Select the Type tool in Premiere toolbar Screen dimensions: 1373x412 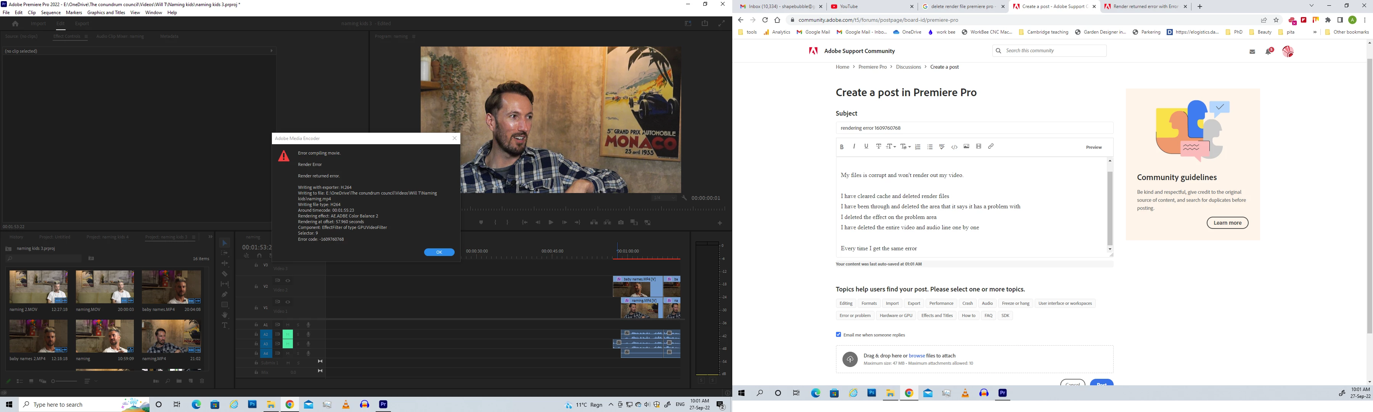point(224,325)
